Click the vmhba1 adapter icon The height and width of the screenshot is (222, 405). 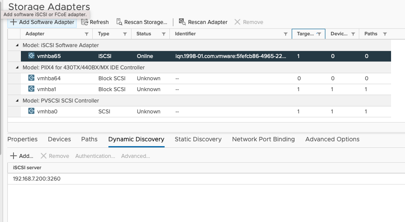pyautogui.click(x=31, y=89)
